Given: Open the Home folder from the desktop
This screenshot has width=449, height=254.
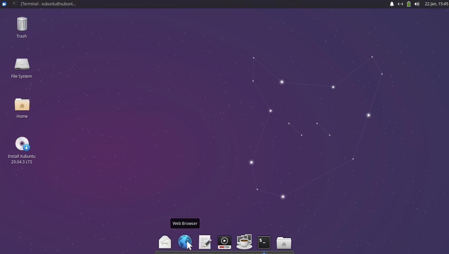Looking at the screenshot, I should tap(22, 105).
